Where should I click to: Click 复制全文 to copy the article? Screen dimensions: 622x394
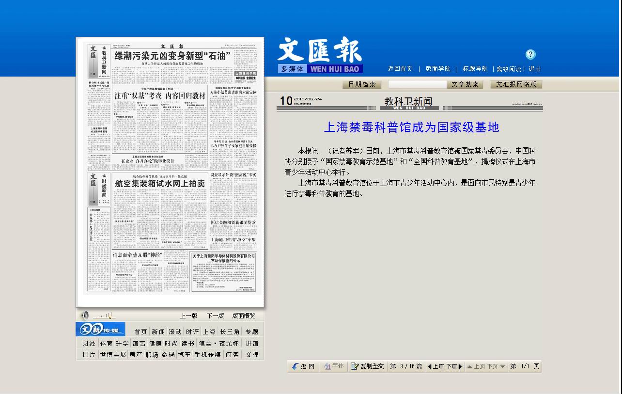pyautogui.click(x=367, y=366)
